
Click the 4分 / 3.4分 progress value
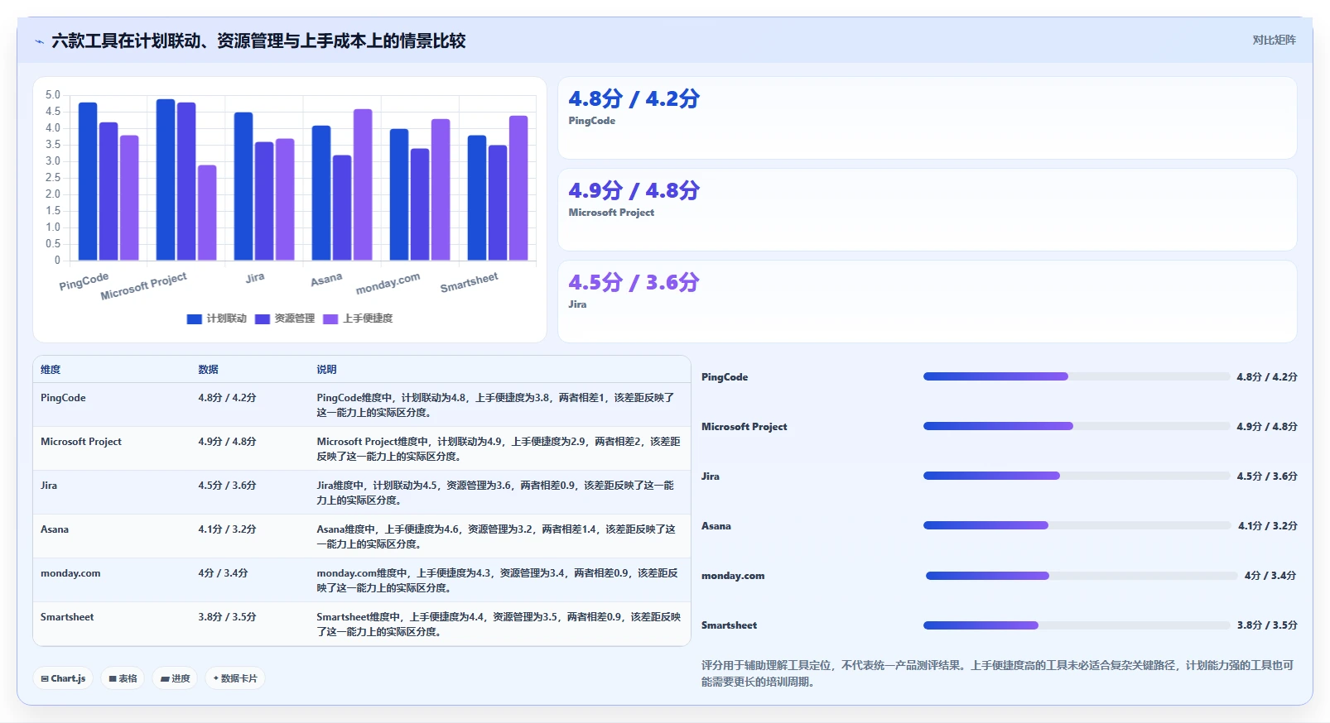(1270, 575)
